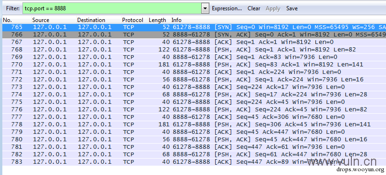Select packet 779 row
Screen dimensions: 386x175
pos(194,132)
